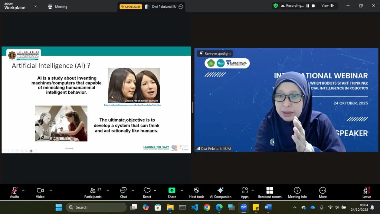Screen dimensions: 380x214
Task: Open Host tools shield icon
Action: pos(196,192)
